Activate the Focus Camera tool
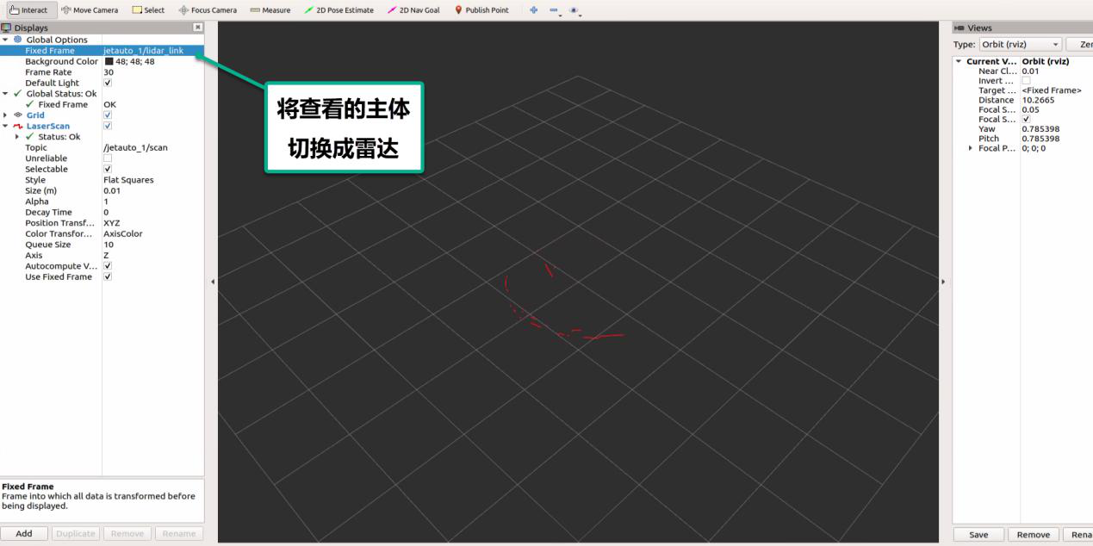1093x546 pixels. pyautogui.click(x=208, y=10)
